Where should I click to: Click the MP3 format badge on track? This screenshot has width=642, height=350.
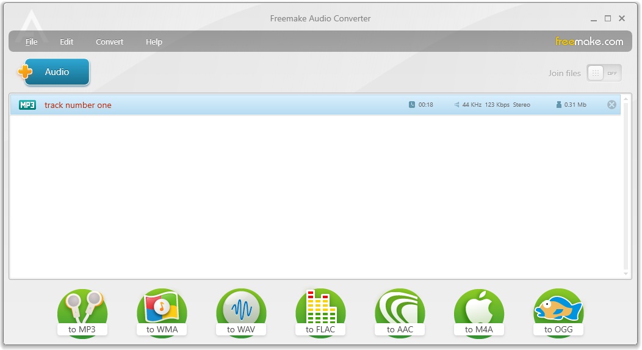pyautogui.click(x=27, y=105)
